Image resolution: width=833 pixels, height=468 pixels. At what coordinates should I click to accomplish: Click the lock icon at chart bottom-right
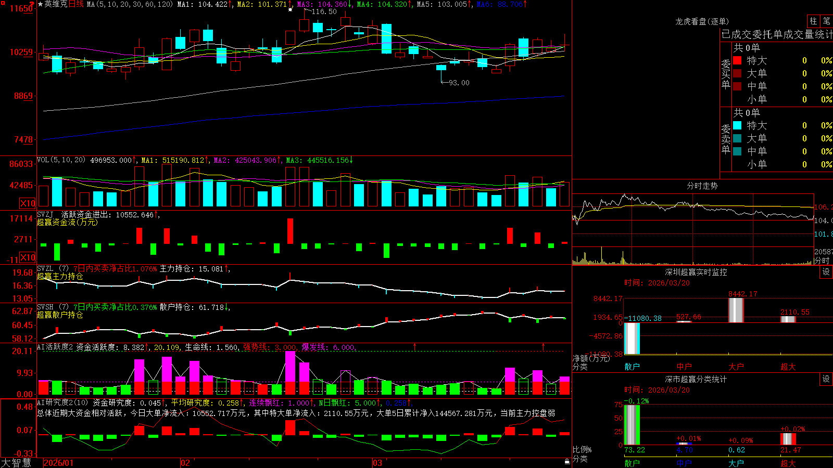567,461
